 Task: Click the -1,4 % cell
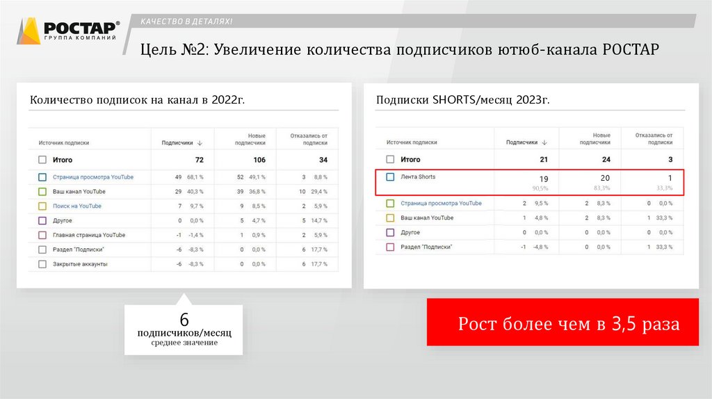(196, 235)
